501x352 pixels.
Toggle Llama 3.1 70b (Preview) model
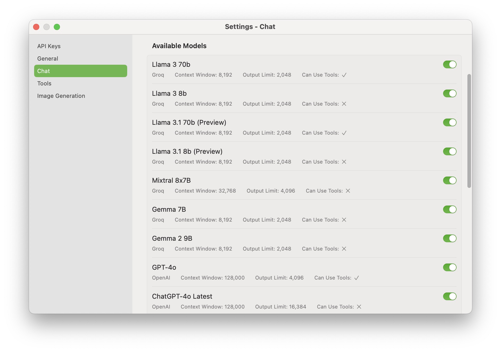(x=450, y=122)
